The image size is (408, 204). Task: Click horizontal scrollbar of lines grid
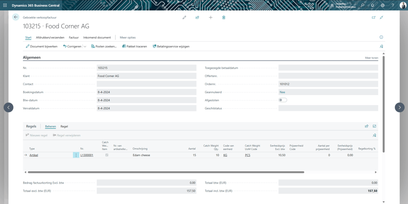(166, 172)
